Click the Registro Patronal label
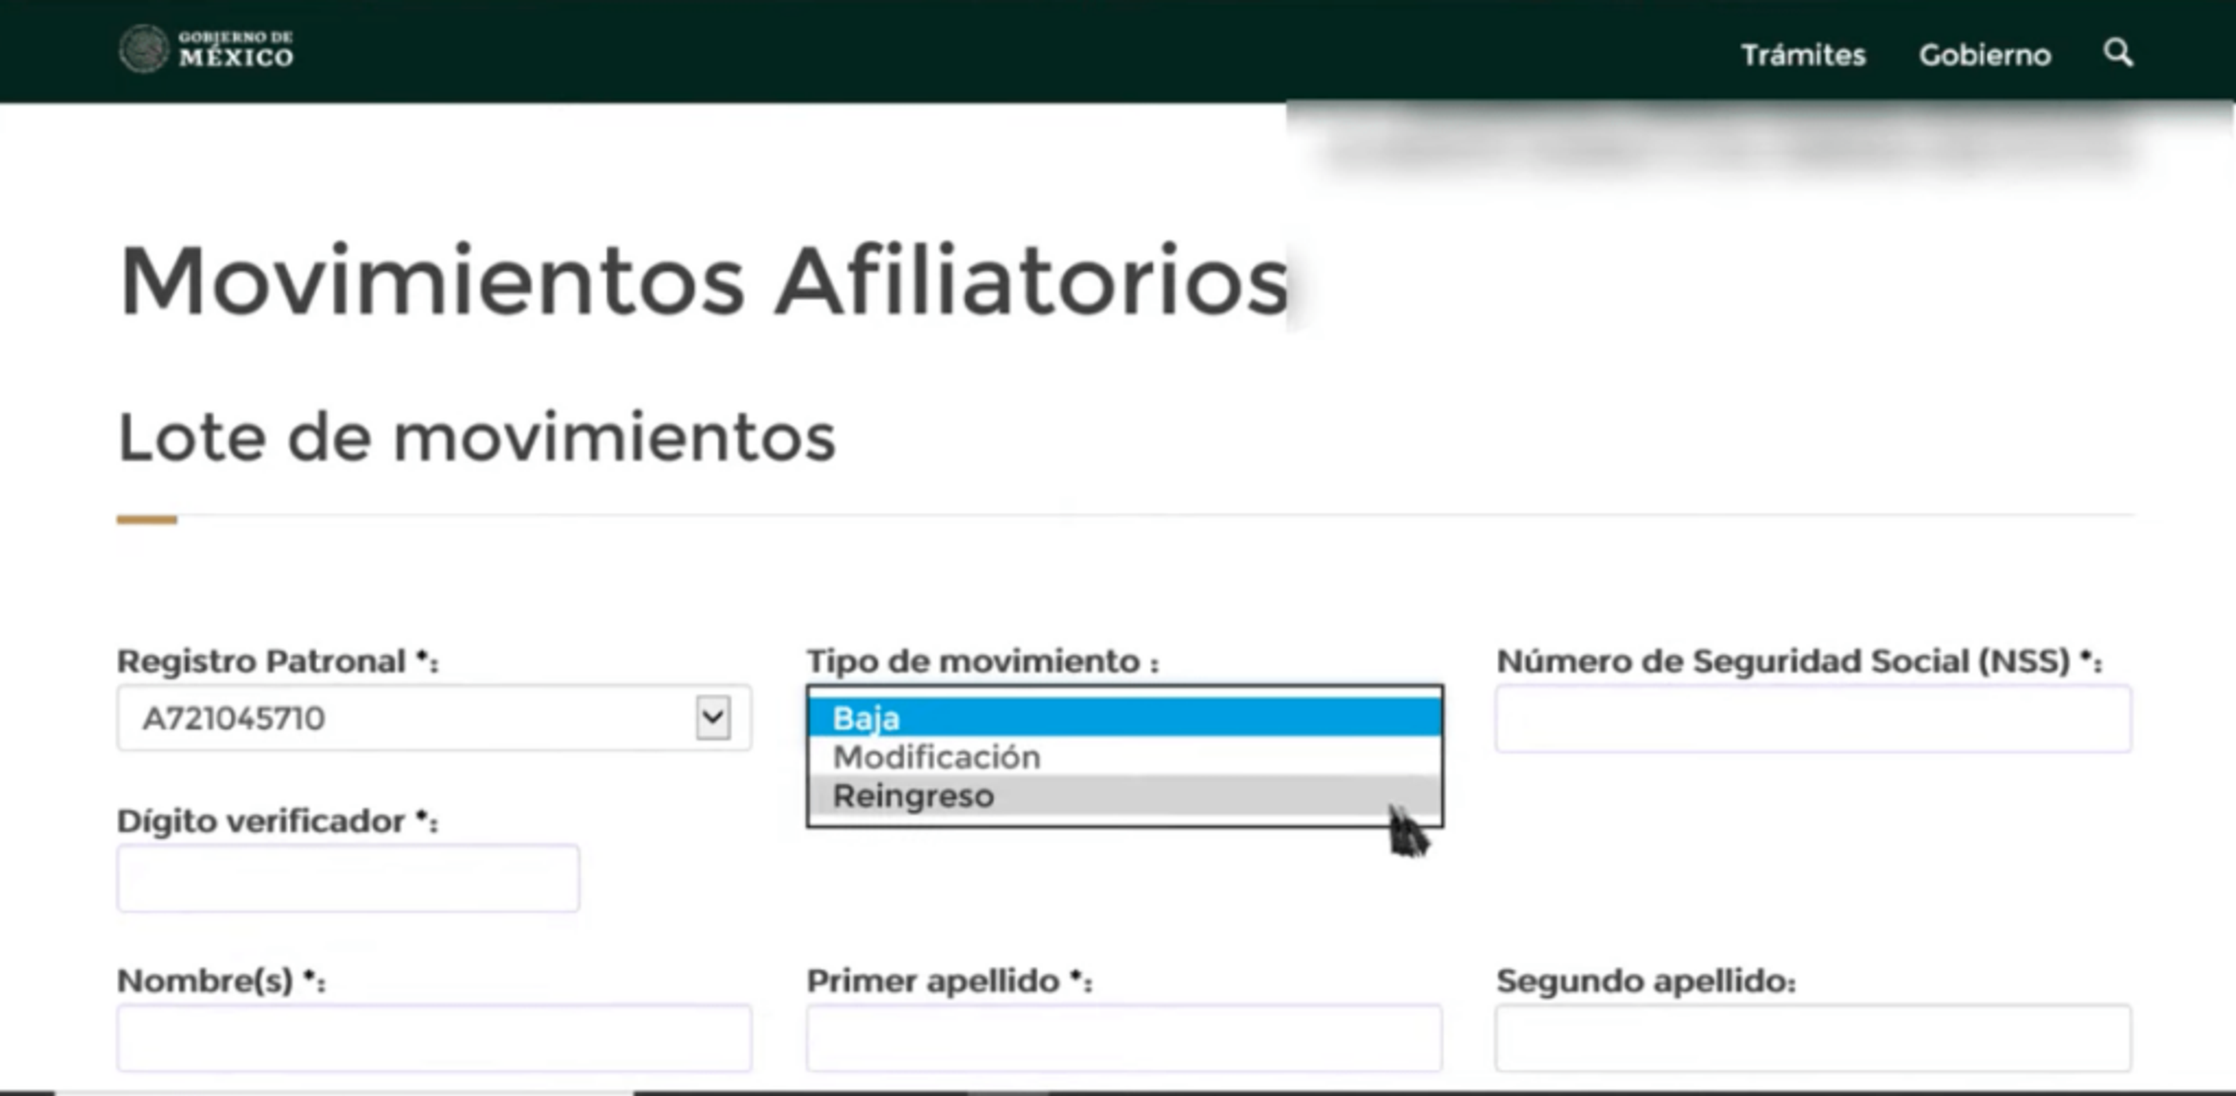Screen dimensions: 2236x1096 (x=278, y=661)
